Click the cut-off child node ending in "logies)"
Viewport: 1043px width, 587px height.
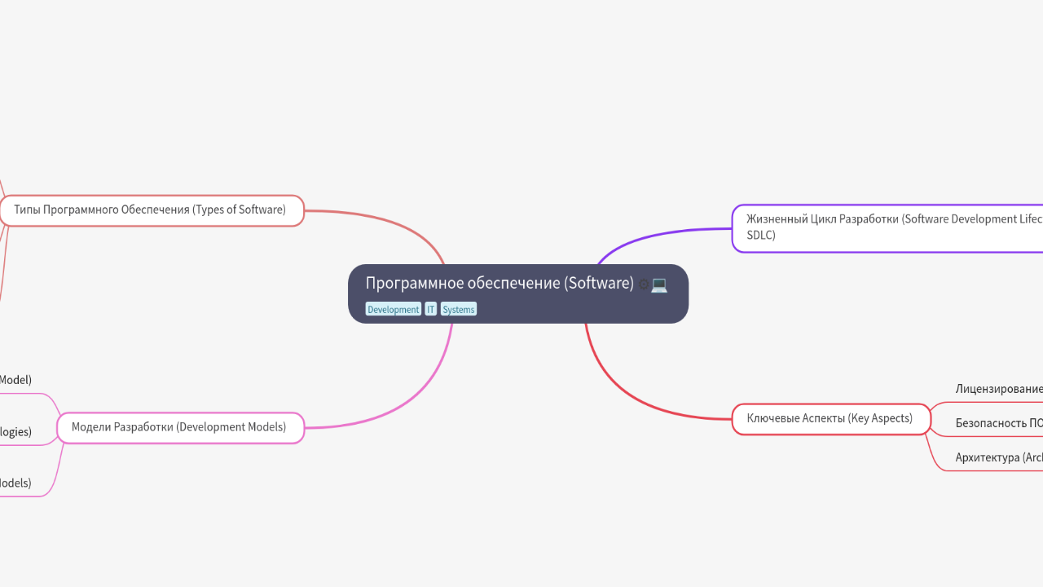[x=16, y=432]
